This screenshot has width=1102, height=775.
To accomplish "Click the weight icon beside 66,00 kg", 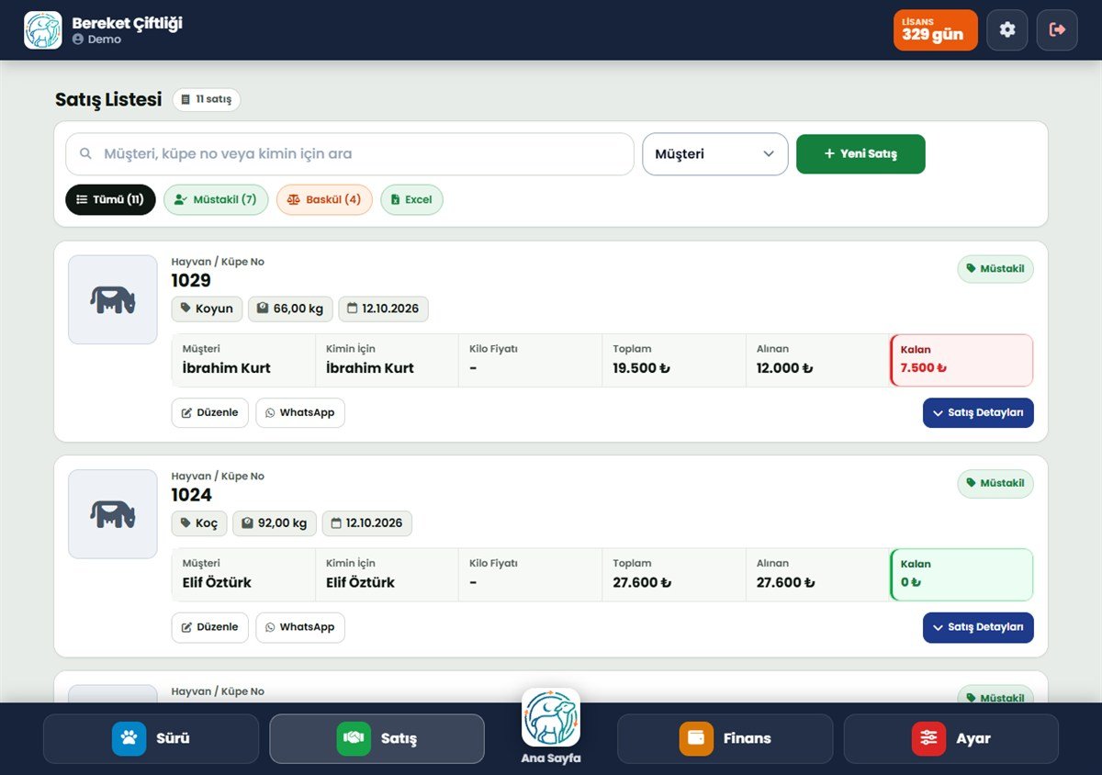I will point(263,309).
